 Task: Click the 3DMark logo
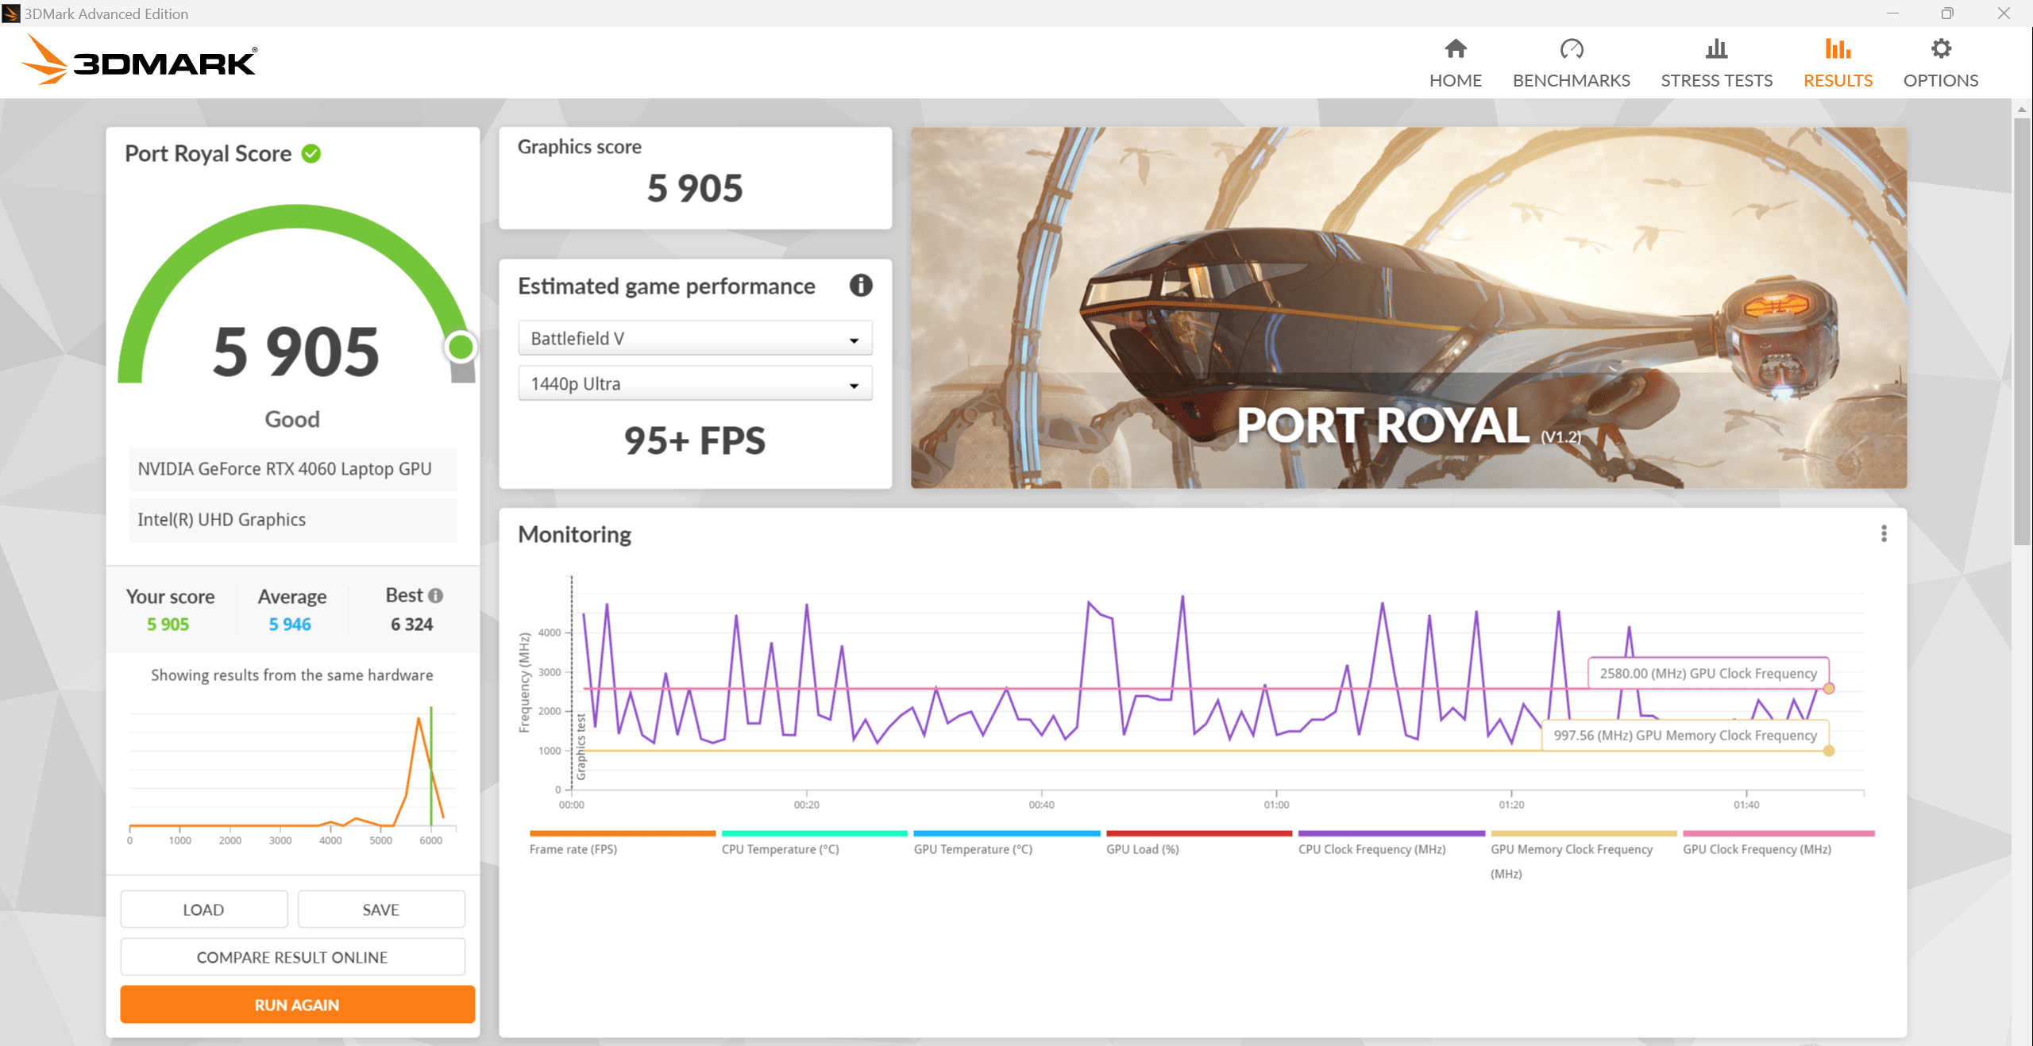(x=139, y=60)
